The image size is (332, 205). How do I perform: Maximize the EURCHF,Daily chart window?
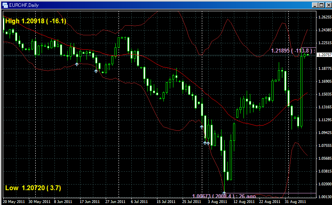320,4
